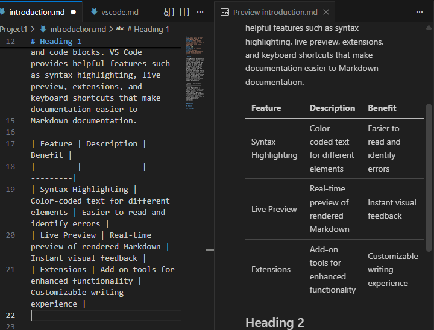The height and width of the screenshot is (330, 434).
Task: Click the preview tab's preview icon
Action: click(225, 12)
